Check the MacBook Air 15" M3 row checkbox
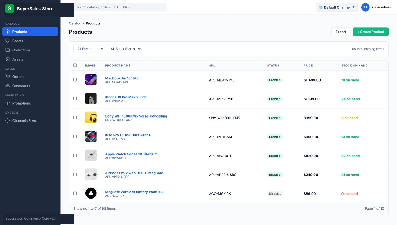The image size is (397, 225). click(75, 80)
